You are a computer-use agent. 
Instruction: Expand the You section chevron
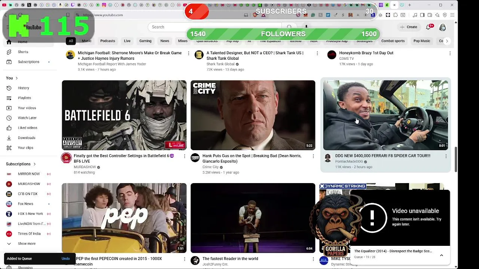coord(16,78)
